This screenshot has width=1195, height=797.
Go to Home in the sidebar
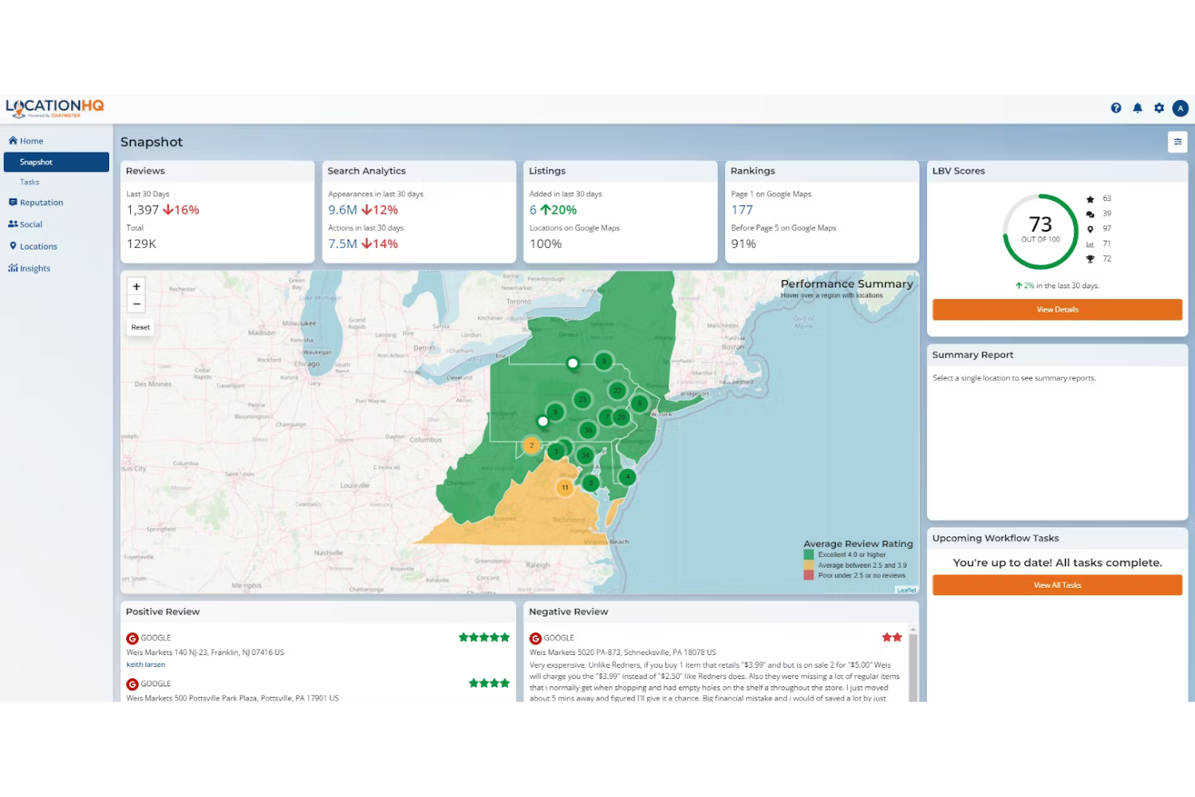(x=26, y=141)
